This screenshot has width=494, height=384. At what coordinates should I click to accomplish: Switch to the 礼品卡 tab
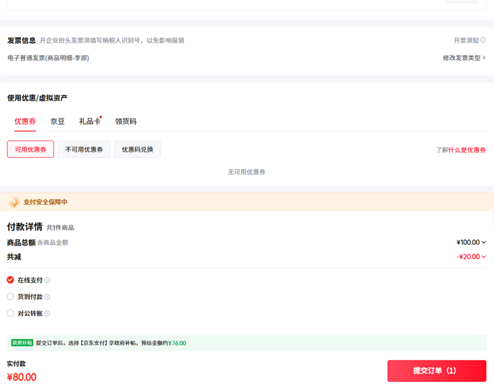point(90,121)
